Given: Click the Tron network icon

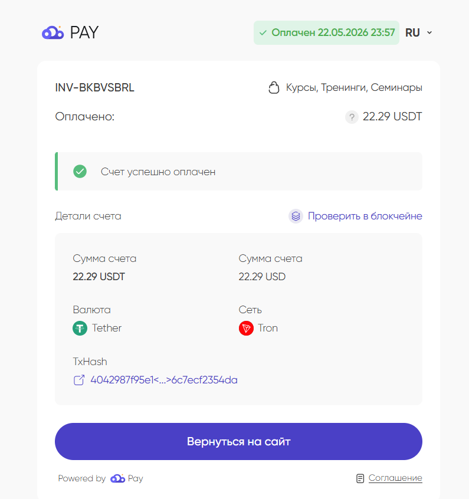Looking at the screenshot, I should (x=246, y=328).
